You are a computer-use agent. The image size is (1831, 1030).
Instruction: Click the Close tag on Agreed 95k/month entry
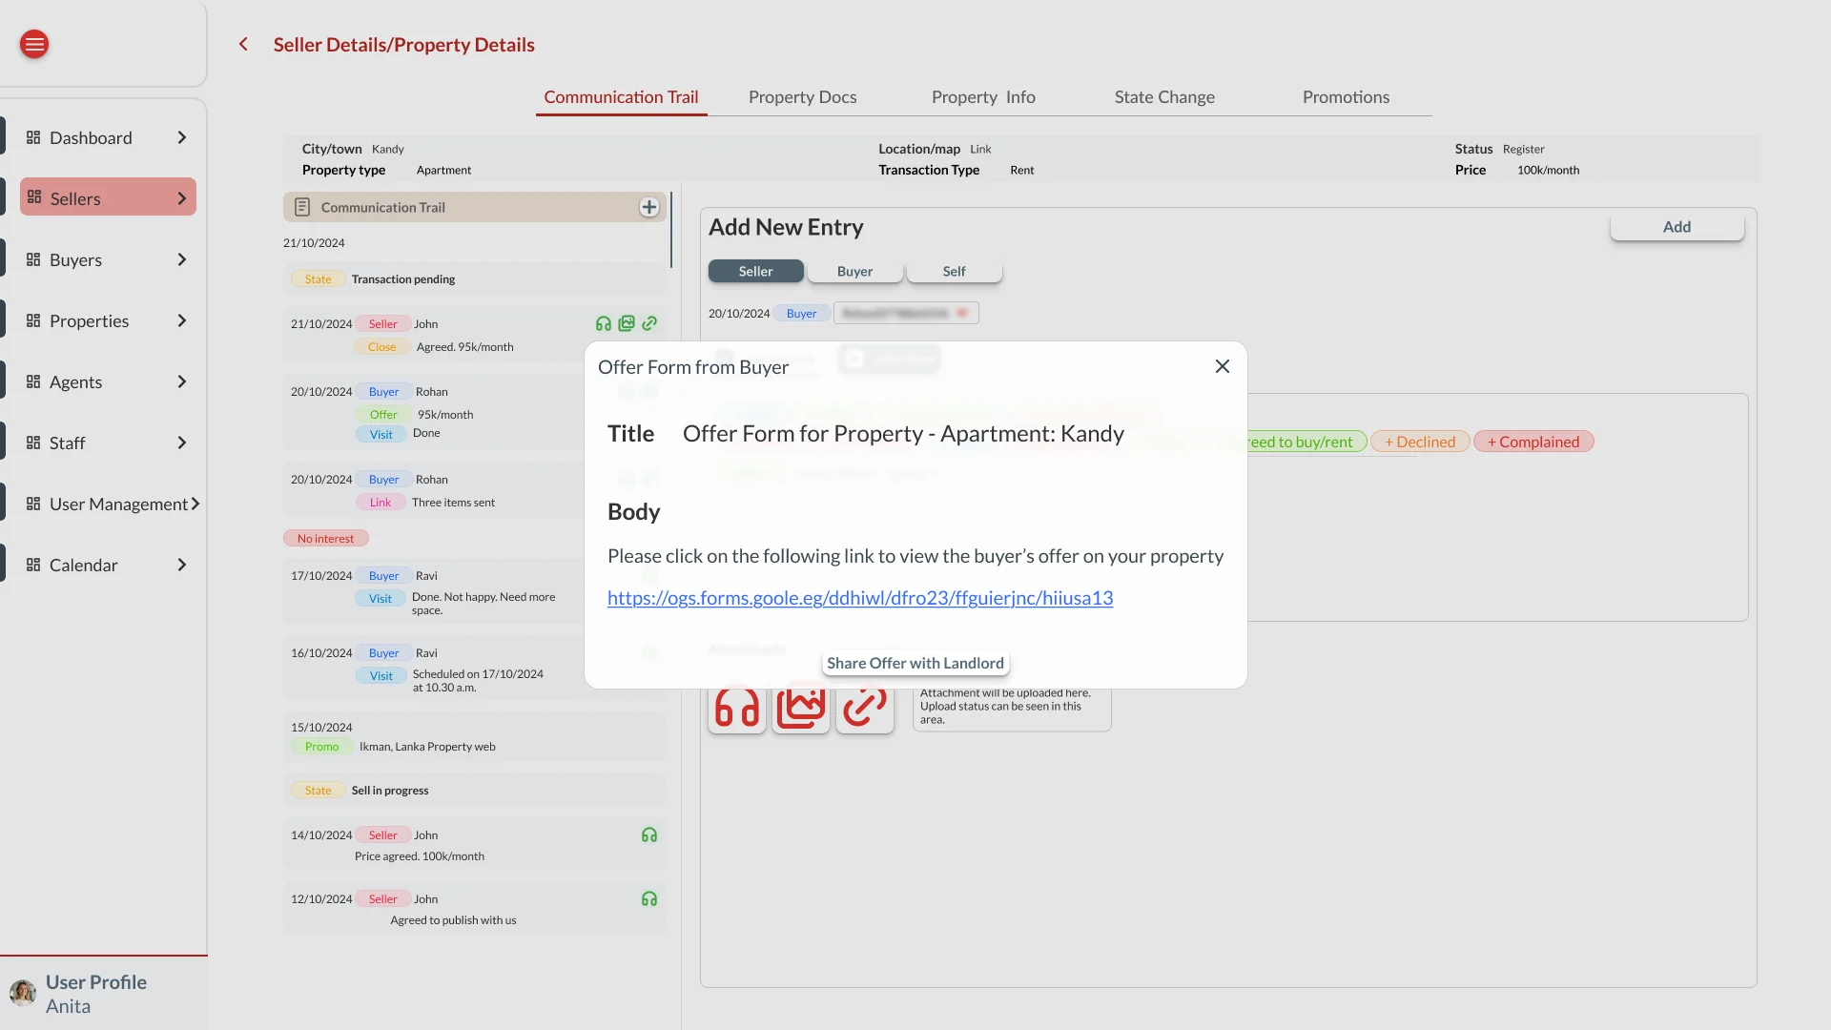tap(382, 347)
